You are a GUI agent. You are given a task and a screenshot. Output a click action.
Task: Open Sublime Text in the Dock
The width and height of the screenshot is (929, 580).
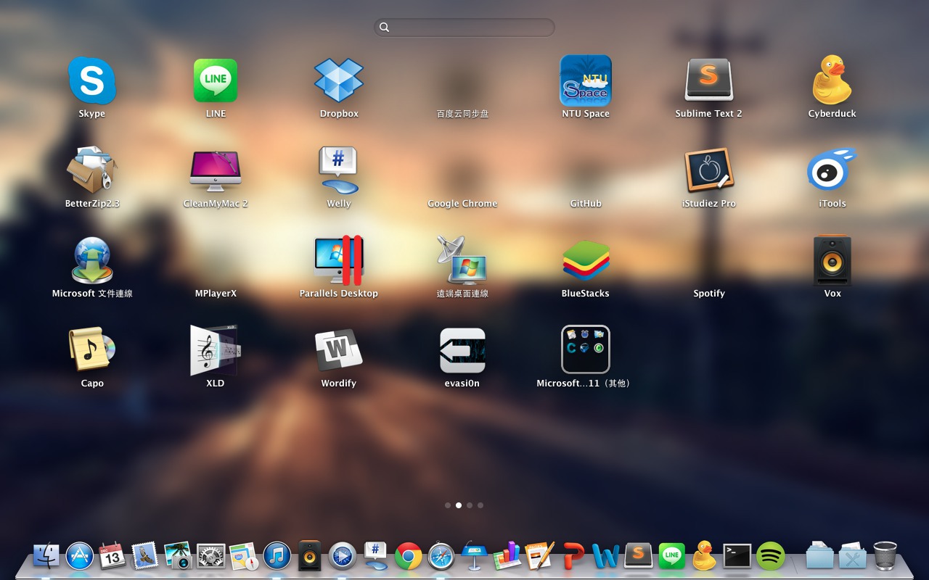(639, 556)
